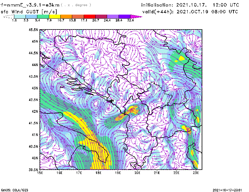Click the '17.1' colorbar value
The image size is (249, 192).
pyautogui.click(x=84, y=20)
